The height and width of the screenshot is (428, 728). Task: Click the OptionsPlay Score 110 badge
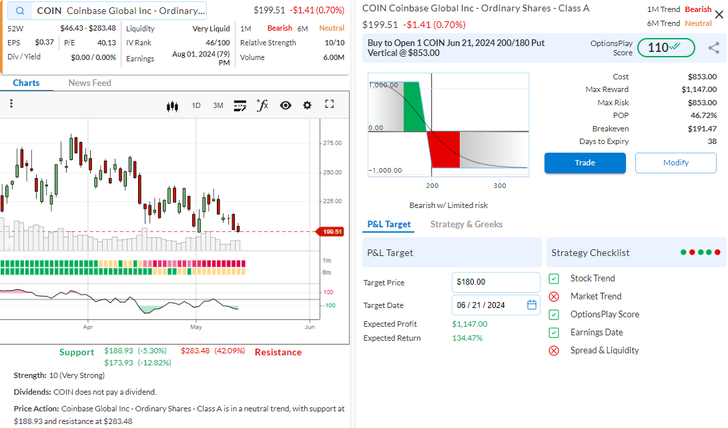click(x=666, y=47)
